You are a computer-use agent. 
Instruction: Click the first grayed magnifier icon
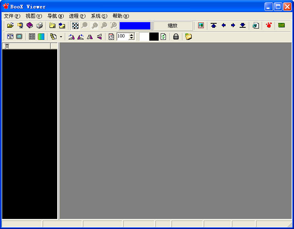coord(85,25)
